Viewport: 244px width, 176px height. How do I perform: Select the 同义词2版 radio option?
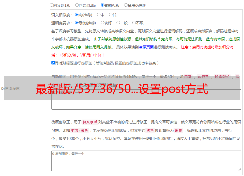tap(77, 5)
